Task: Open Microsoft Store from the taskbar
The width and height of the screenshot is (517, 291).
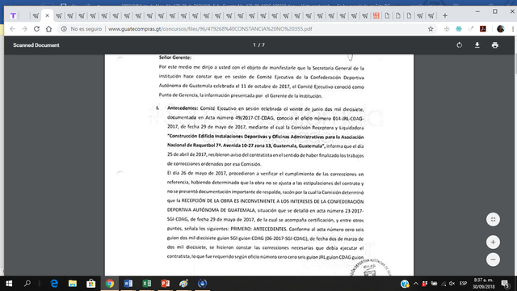Action: (91, 284)
